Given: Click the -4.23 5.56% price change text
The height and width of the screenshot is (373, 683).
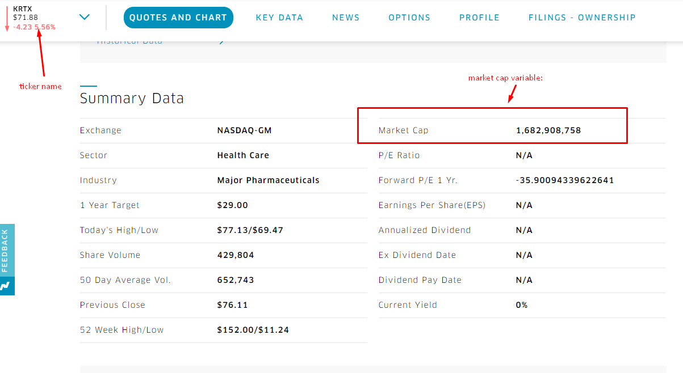Looking at the screenshot, I should [x=34, y=27].
